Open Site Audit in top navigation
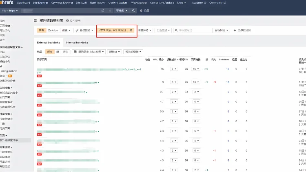Screen dimensions: 306x172 coord(81,3)
